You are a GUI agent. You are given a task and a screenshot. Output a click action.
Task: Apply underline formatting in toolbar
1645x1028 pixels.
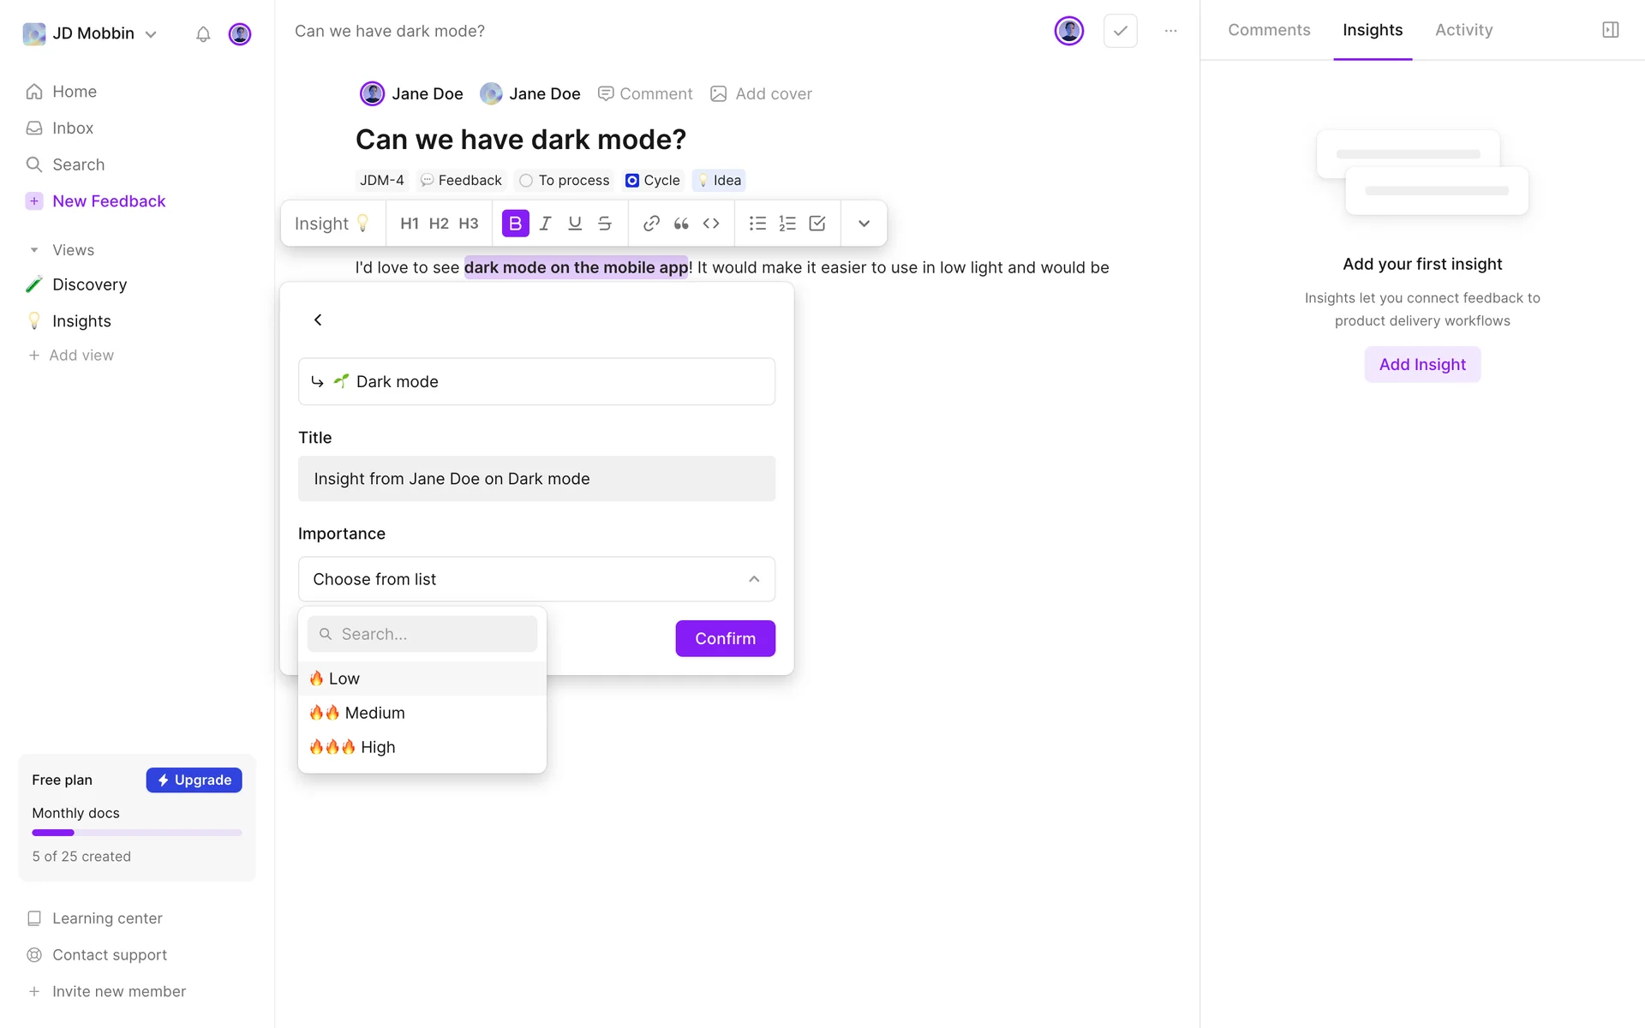point(575,224)
